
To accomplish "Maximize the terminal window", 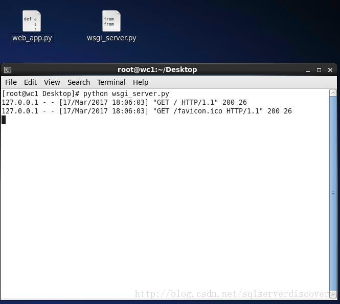I will coord(319,70).
